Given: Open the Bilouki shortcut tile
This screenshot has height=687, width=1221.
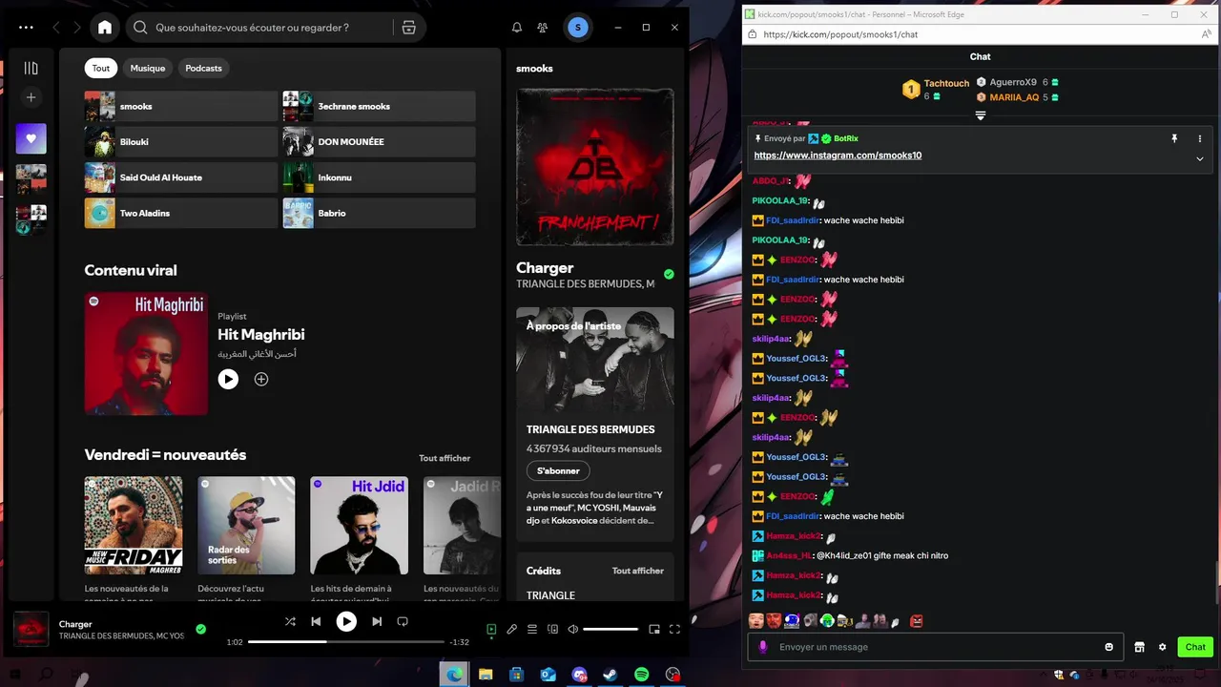Looking at the screenshot, I should coord(181,141).
